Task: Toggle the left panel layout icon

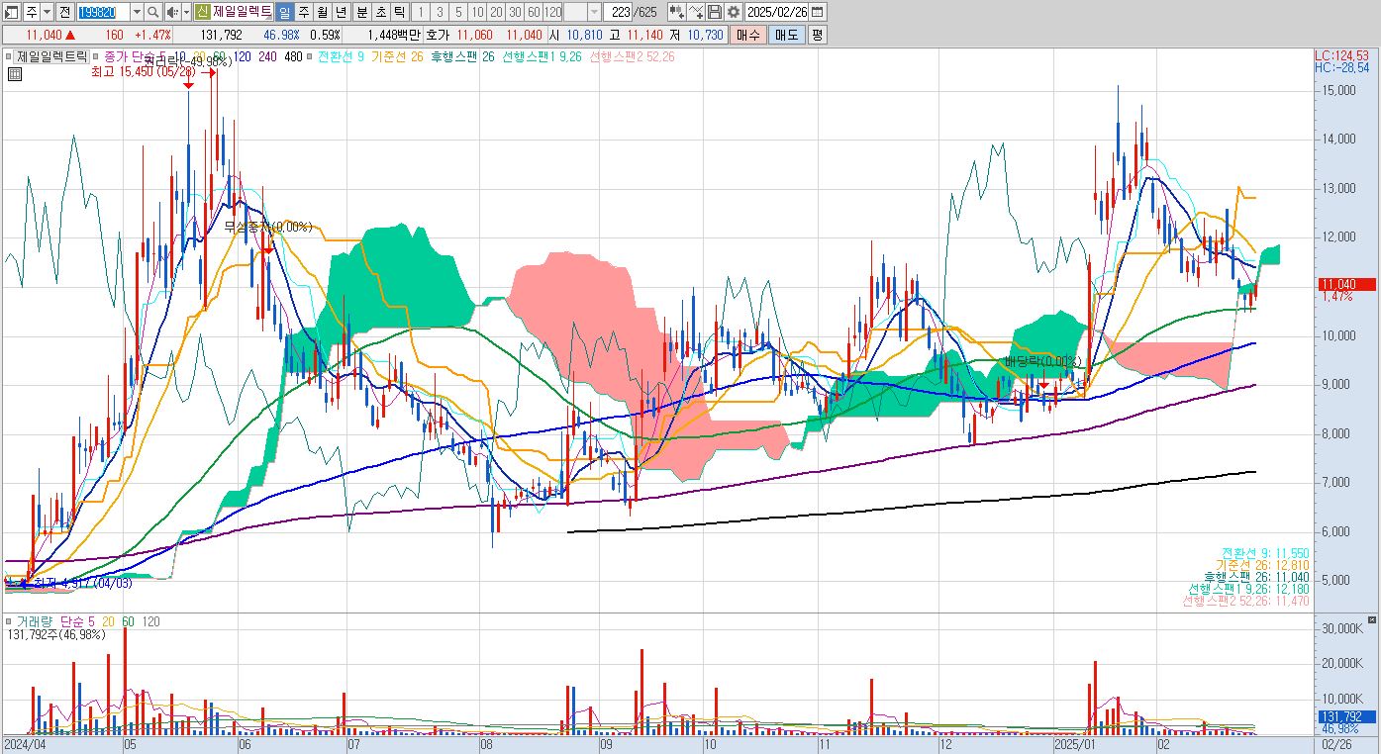Action: [11, 12]
